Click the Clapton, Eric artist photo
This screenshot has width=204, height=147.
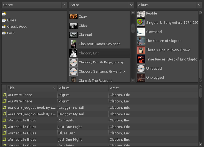[x=74, y=53]
